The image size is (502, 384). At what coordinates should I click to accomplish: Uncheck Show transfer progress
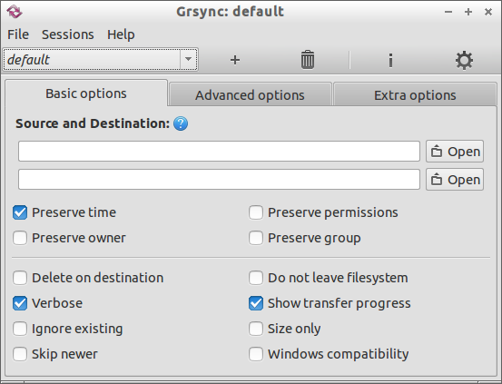(256, 303)
